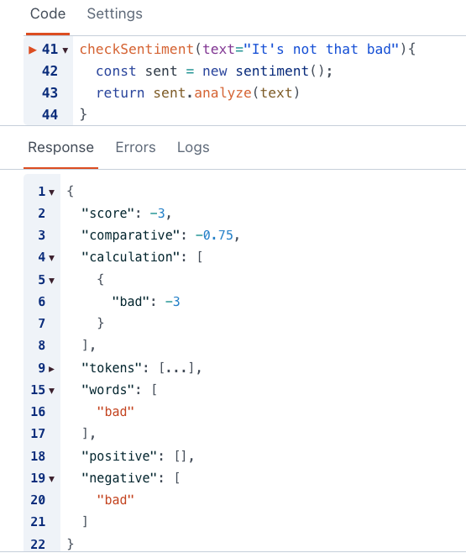Screen dimensions: 466x553
Task: View the Logs tab
Action: pyautogui.click(x=193, y=147)
